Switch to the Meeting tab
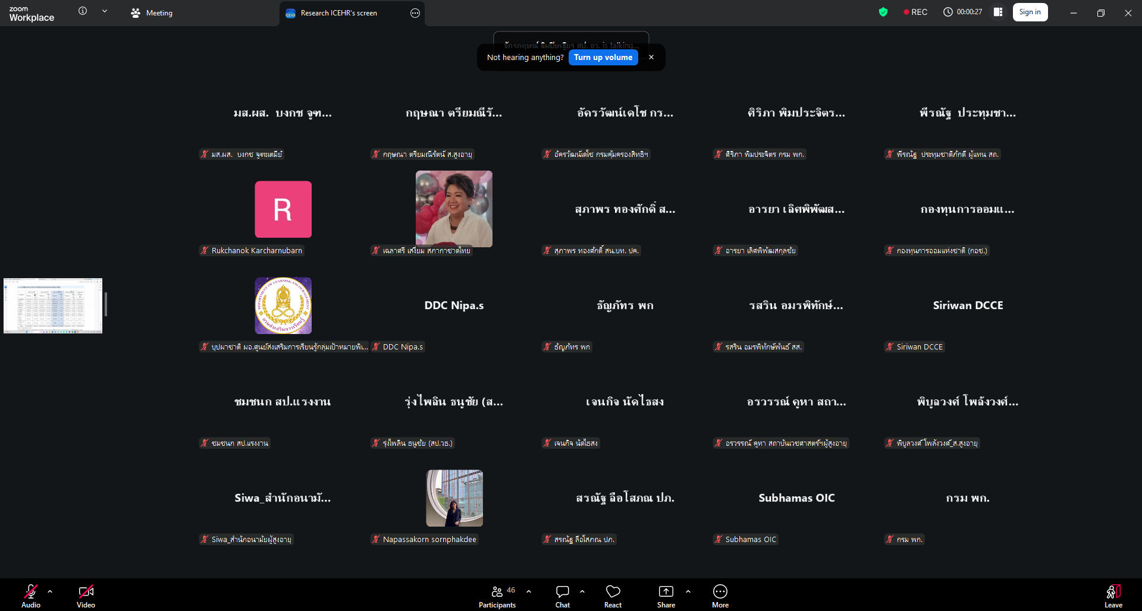This screenshot has height=611, width=1142. [x=152, y=13]
